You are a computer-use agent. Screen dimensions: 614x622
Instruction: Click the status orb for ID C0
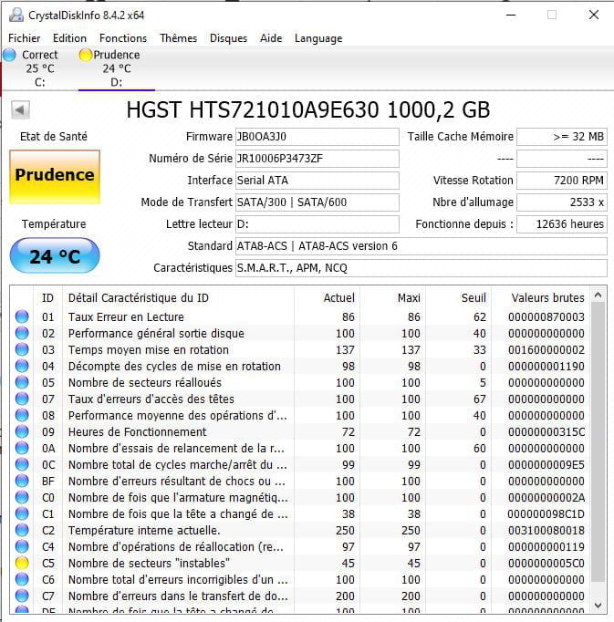(22, 497)
